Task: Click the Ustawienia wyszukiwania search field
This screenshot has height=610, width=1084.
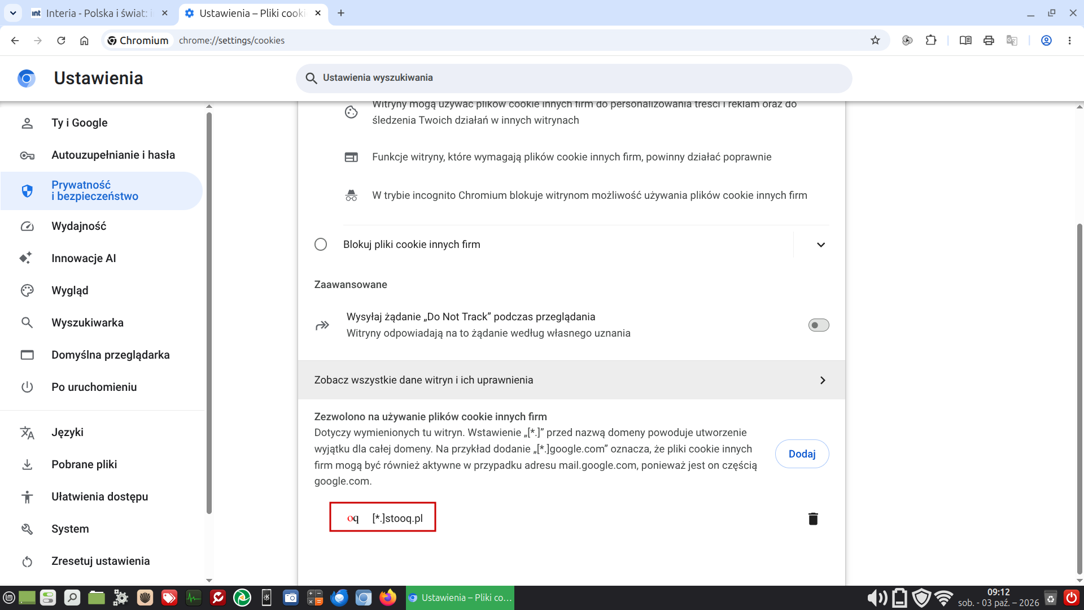Action: 574,78
